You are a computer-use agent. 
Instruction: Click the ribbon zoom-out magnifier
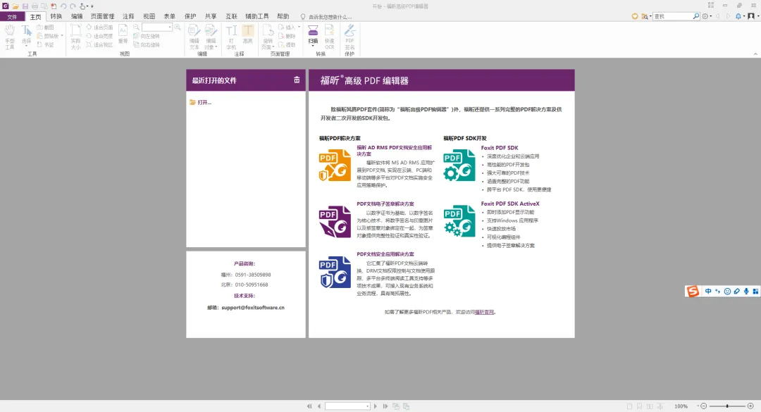coord(137,27)
